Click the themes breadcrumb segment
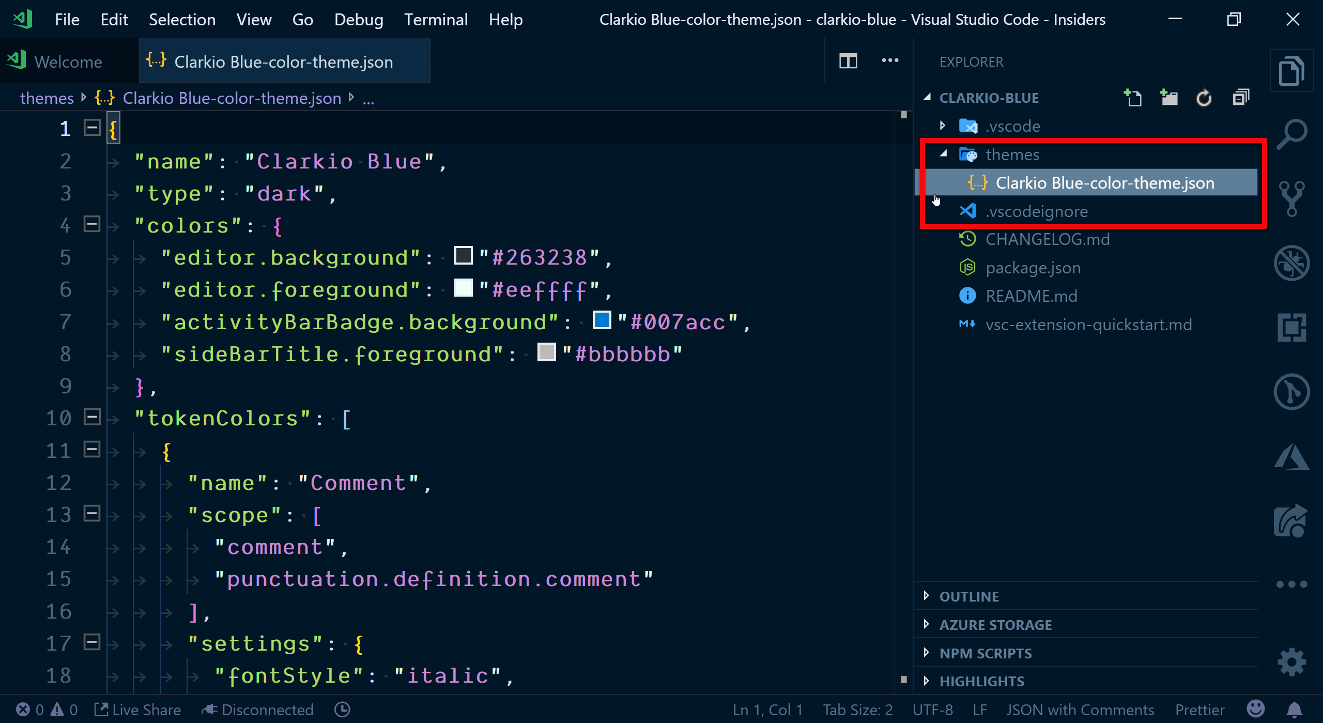 point(47,98)
